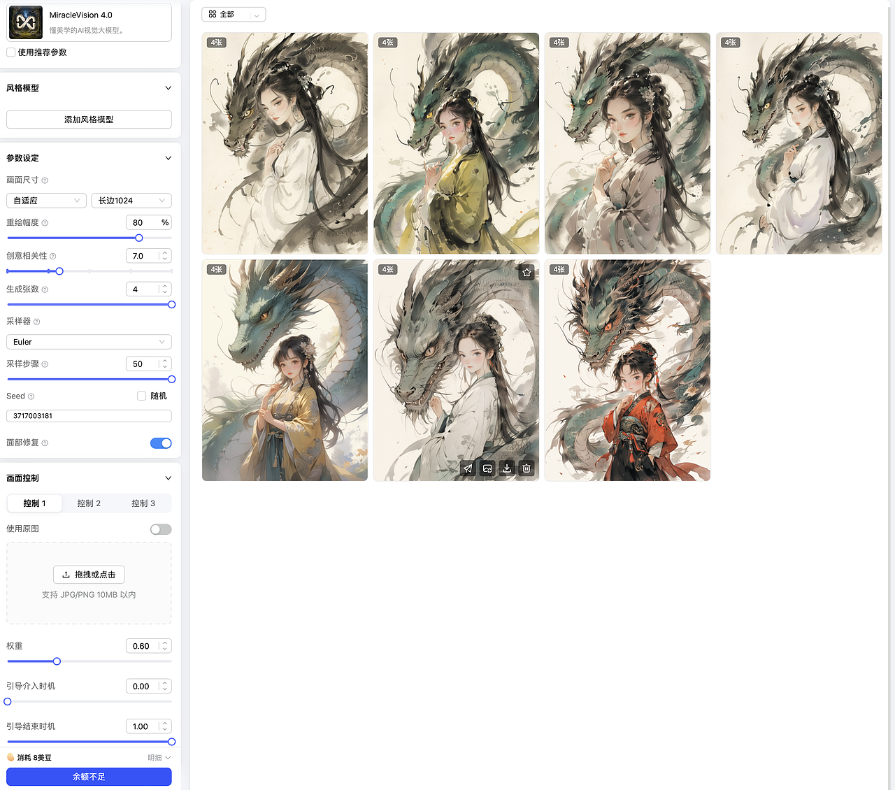
Task: Enable the 使用推荐参数 checkbox
Action: (x=11, y=52)
